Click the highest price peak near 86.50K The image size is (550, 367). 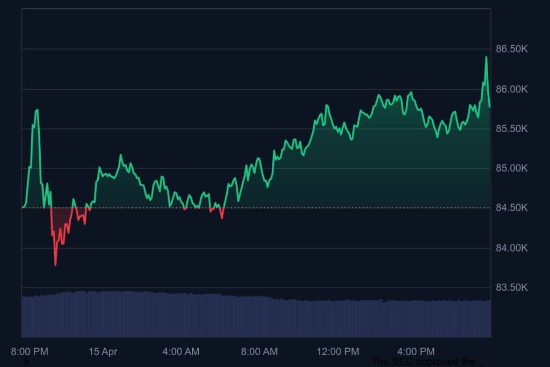(486, 57)
